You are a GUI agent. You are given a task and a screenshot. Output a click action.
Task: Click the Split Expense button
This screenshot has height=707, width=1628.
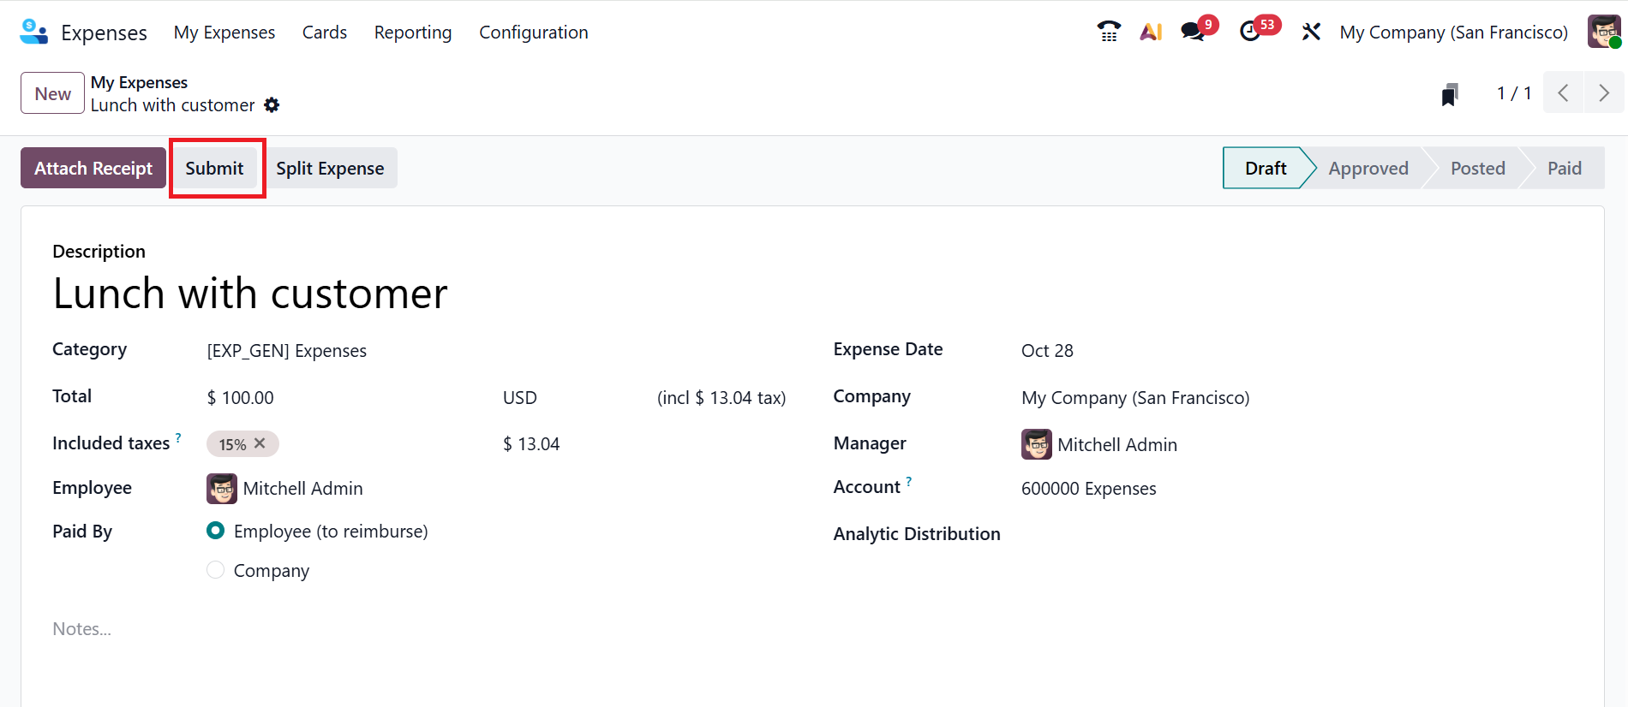point(330,169)
